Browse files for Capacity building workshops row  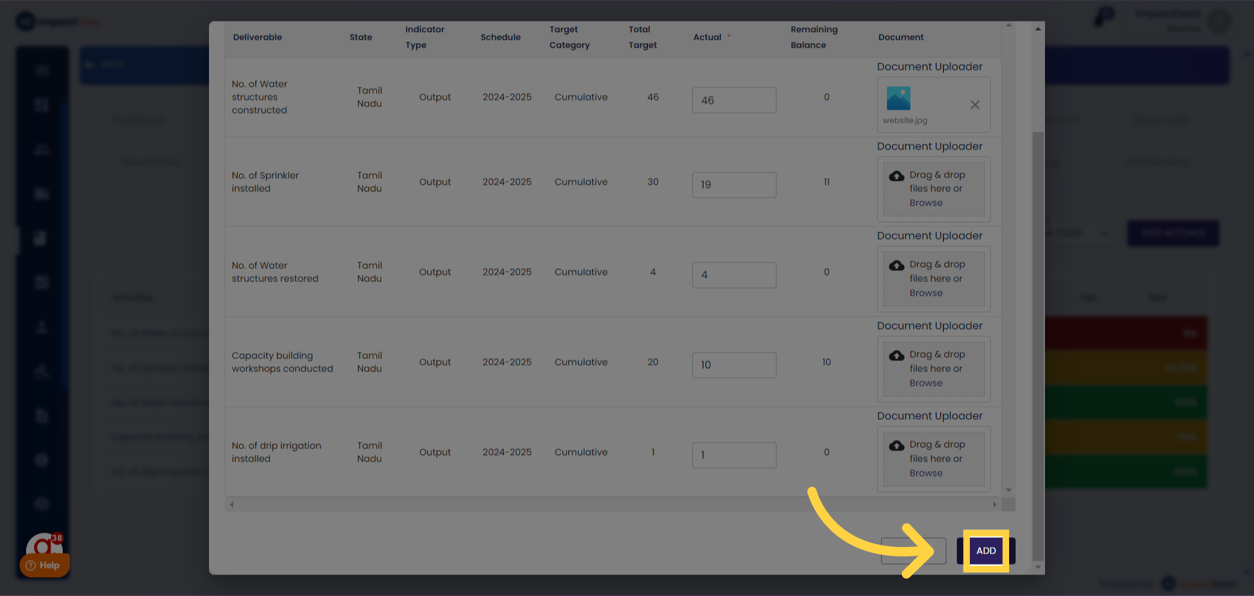point(926,383)
